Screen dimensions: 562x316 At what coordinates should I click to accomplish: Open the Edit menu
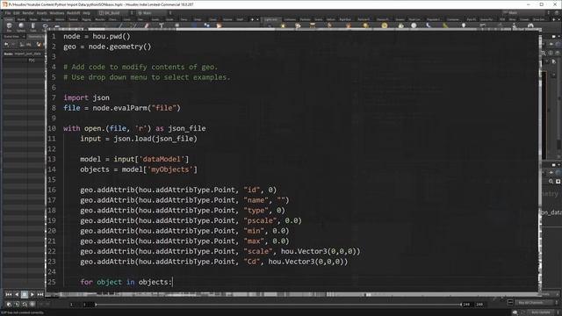pos(17,13)
